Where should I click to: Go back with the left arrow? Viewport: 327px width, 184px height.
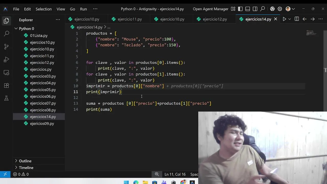(x=305, y=19)
